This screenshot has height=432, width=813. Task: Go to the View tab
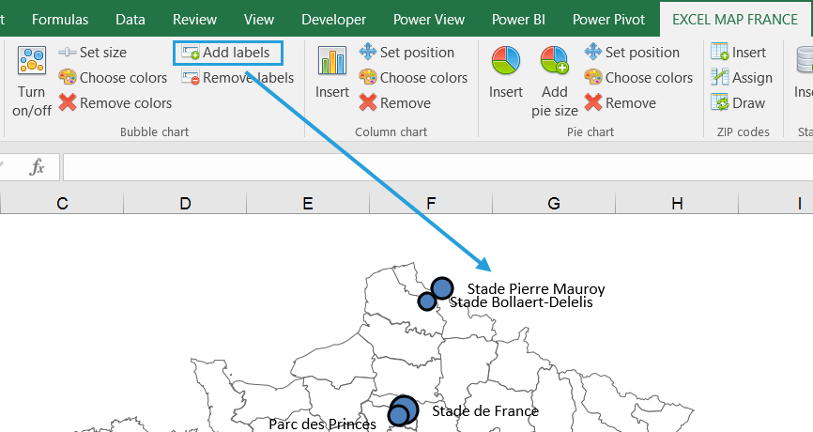[259, 20]
